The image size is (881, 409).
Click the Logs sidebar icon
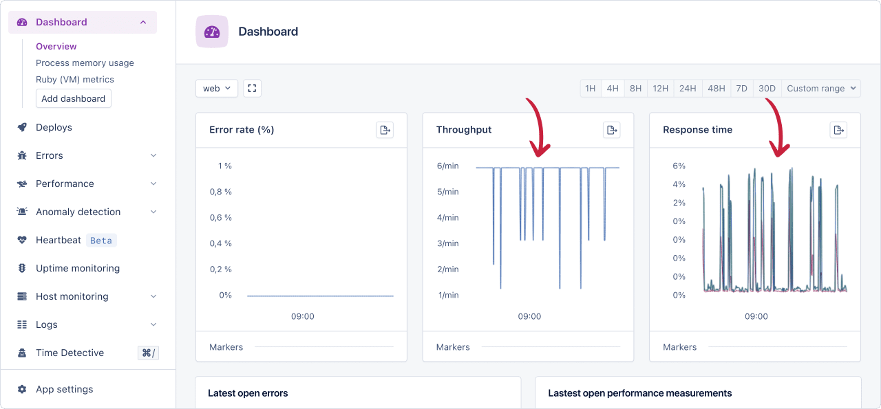pyautogui.click(x=21, y=324)
